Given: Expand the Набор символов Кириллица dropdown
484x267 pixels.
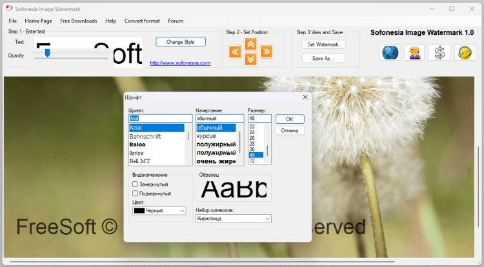Looking at the screenshot, I should coord(234,219).
